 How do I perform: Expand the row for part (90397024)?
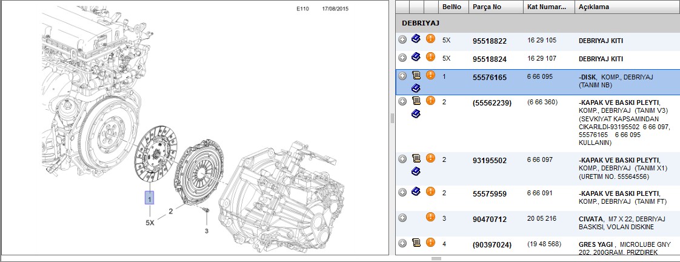[x=402, y=243]
